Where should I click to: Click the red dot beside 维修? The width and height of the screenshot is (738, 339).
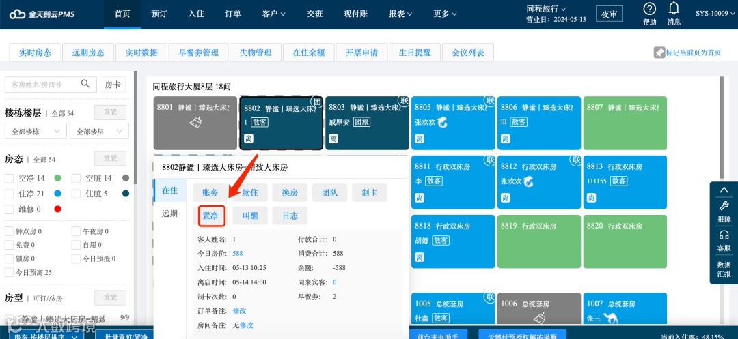tap(58, 209)
